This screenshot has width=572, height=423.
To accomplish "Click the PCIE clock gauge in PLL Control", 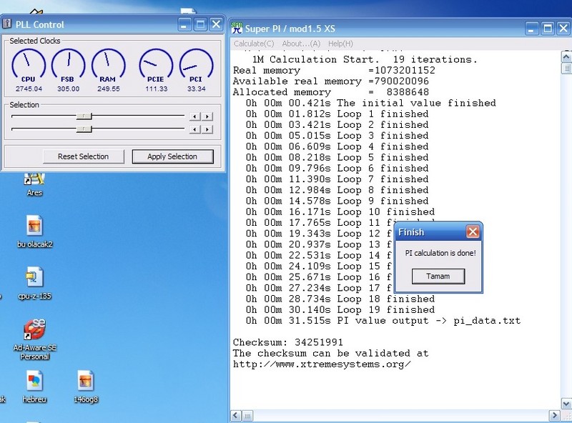I will (x=156, y=66).
